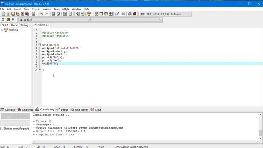Click the Goto Line toolbar icon
This screenshot has height=148, width=263.
pos(70,14)
